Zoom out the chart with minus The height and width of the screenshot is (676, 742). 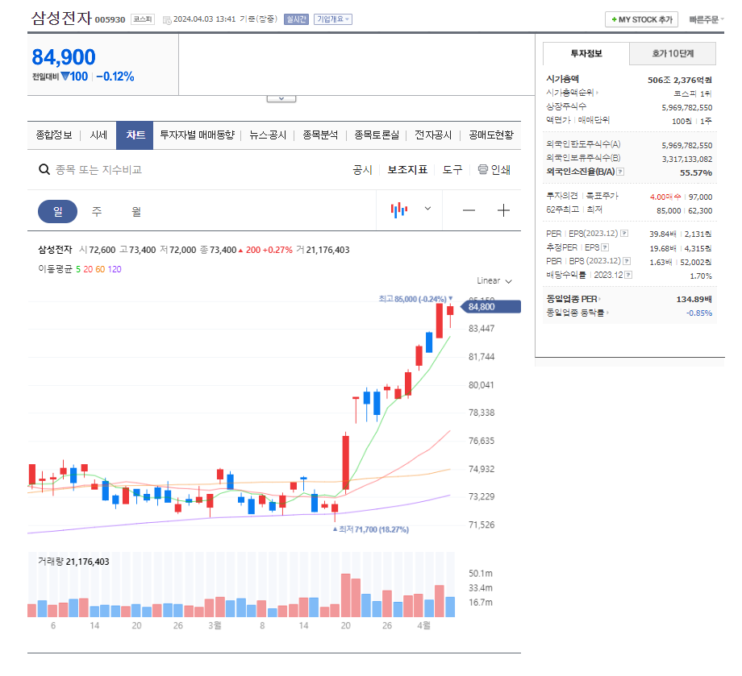pos(469,210)
